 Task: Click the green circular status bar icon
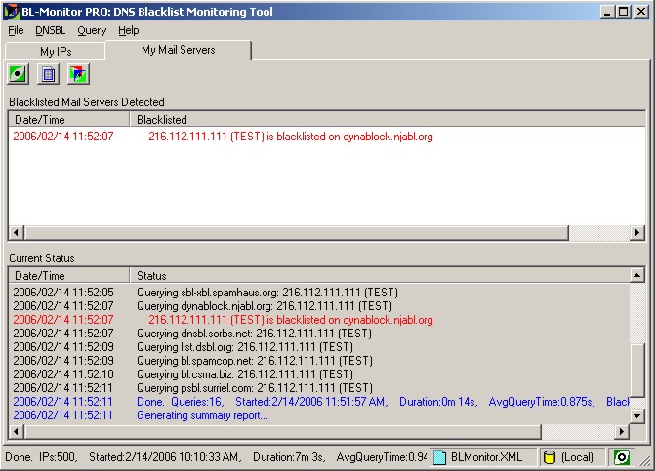tap(622, 457)
